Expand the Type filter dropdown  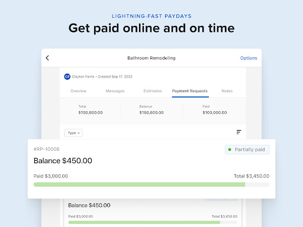(73, 133)
